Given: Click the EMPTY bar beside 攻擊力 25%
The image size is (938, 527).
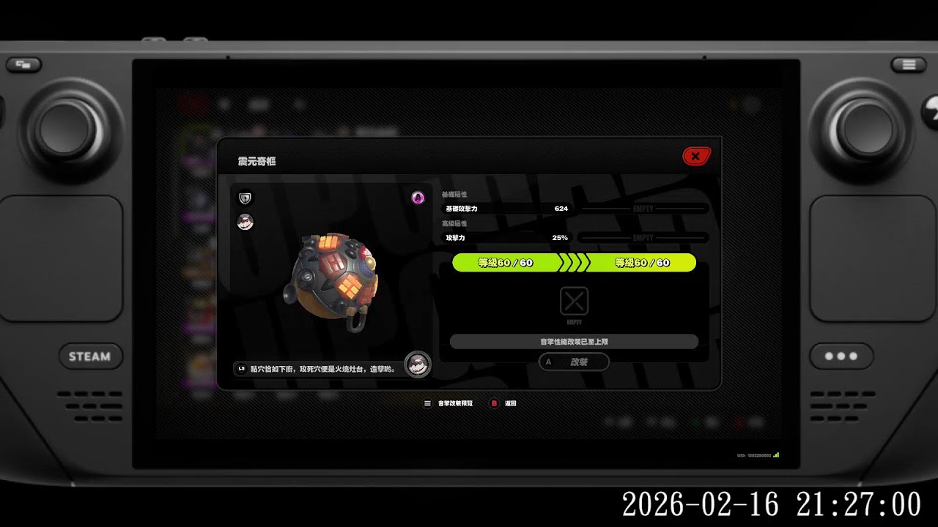Looking at the screenshot, I should coord(643,238).
